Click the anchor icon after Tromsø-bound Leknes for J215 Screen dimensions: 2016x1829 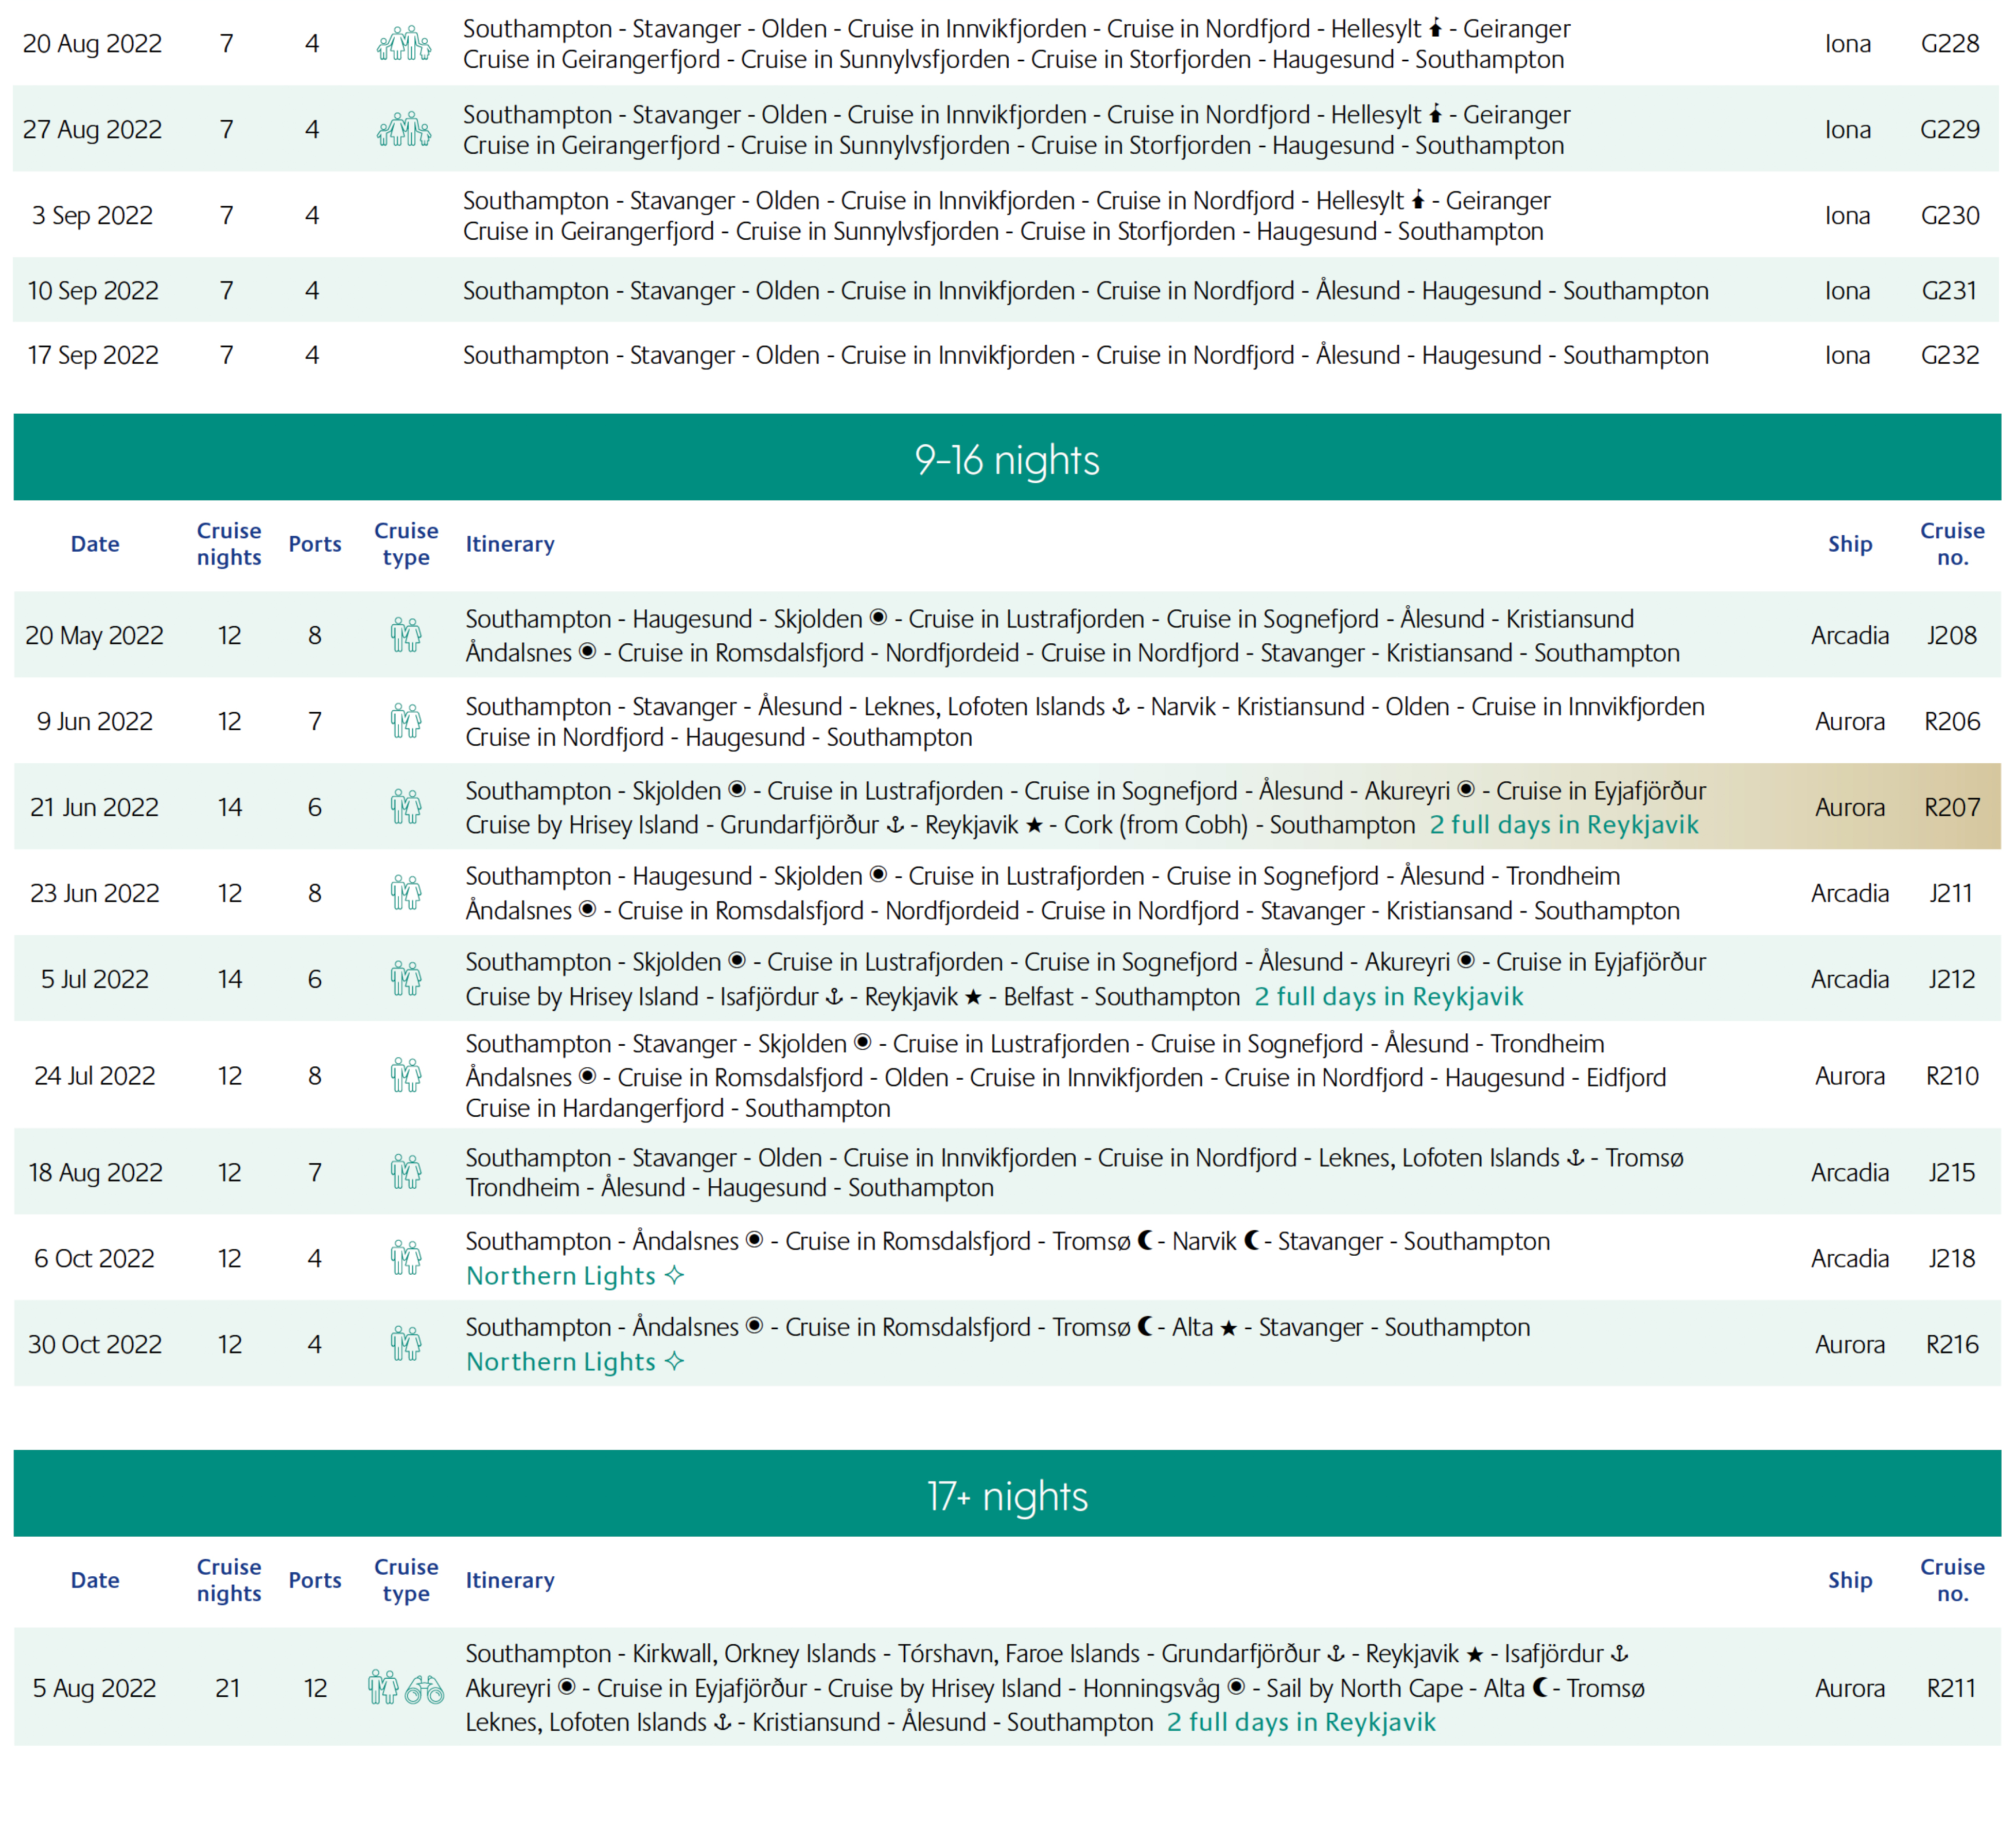tap(1575, 1157)
